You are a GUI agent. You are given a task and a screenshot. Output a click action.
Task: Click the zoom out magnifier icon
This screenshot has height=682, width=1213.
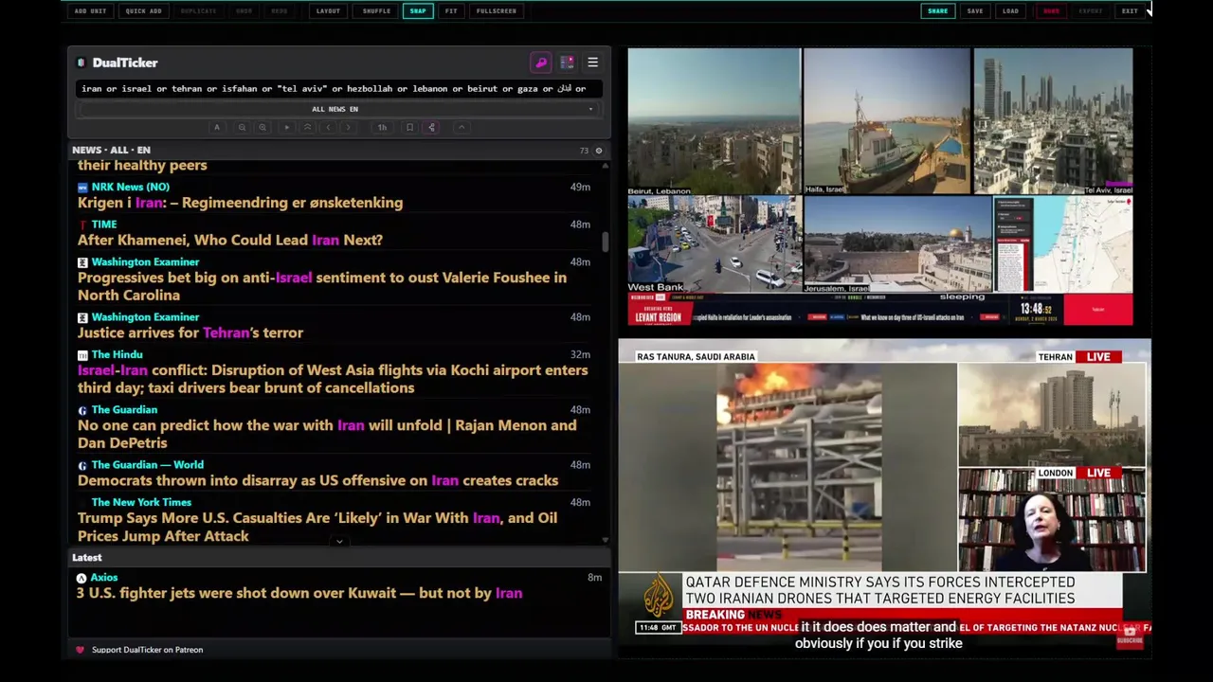click(x=242, y=127)
